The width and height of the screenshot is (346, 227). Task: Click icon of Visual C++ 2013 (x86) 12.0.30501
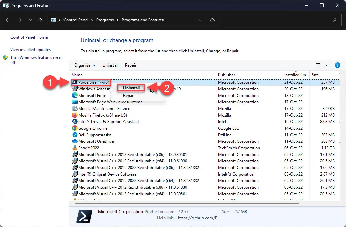pyautogui.click(x=75, y=155)
